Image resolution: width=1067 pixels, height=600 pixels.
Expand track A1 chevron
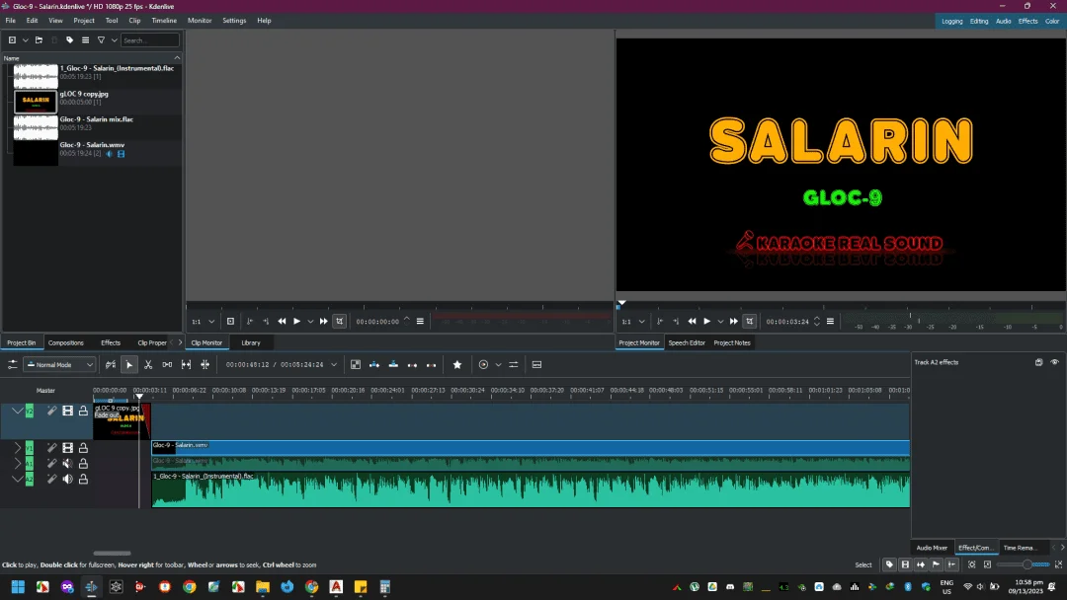tap(18, 464)
